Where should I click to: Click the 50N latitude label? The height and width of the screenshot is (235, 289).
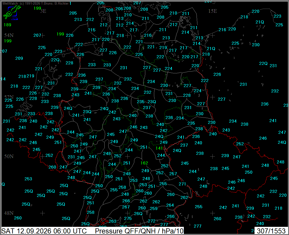click(9, 156)
